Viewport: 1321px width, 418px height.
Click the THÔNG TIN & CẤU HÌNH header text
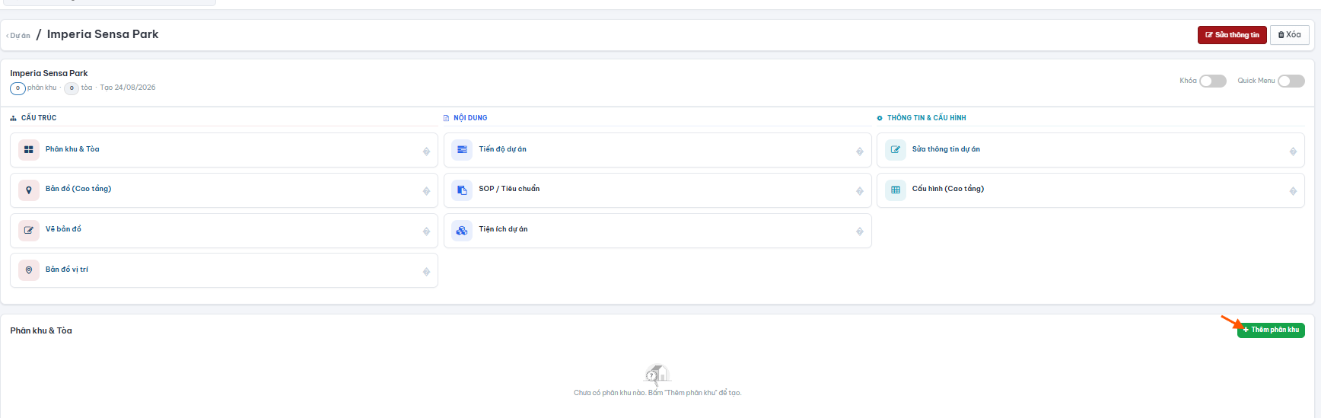point(927,118)
